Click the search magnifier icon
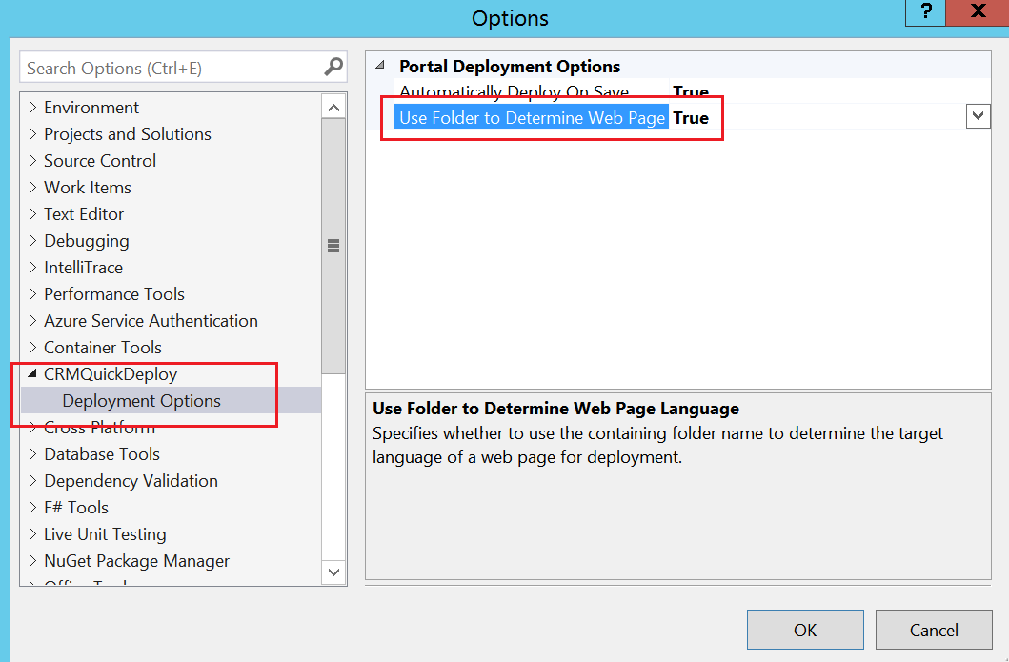The image size is (1009, 662). click(333, 68)
